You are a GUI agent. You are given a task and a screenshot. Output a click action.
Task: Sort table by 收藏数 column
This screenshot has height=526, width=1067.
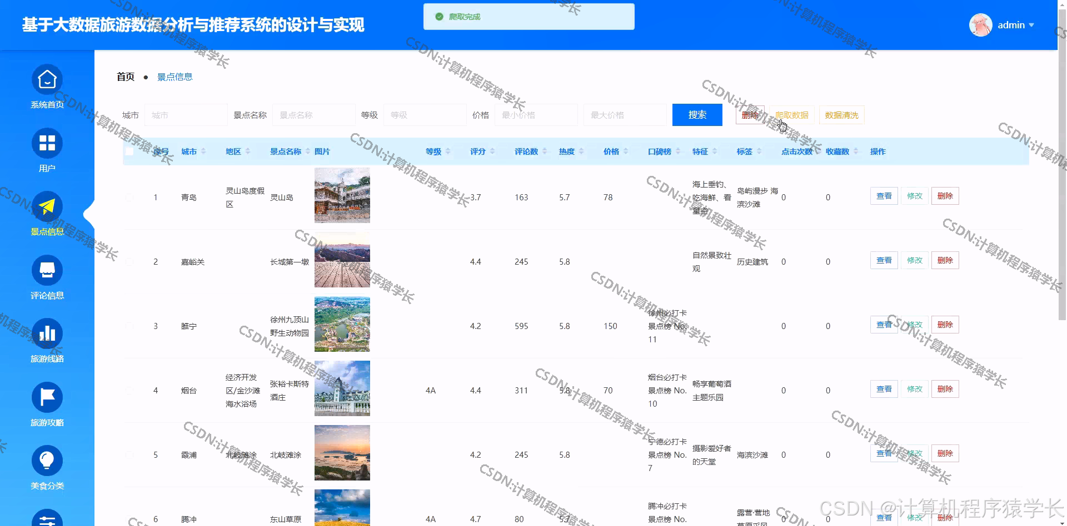856,151
